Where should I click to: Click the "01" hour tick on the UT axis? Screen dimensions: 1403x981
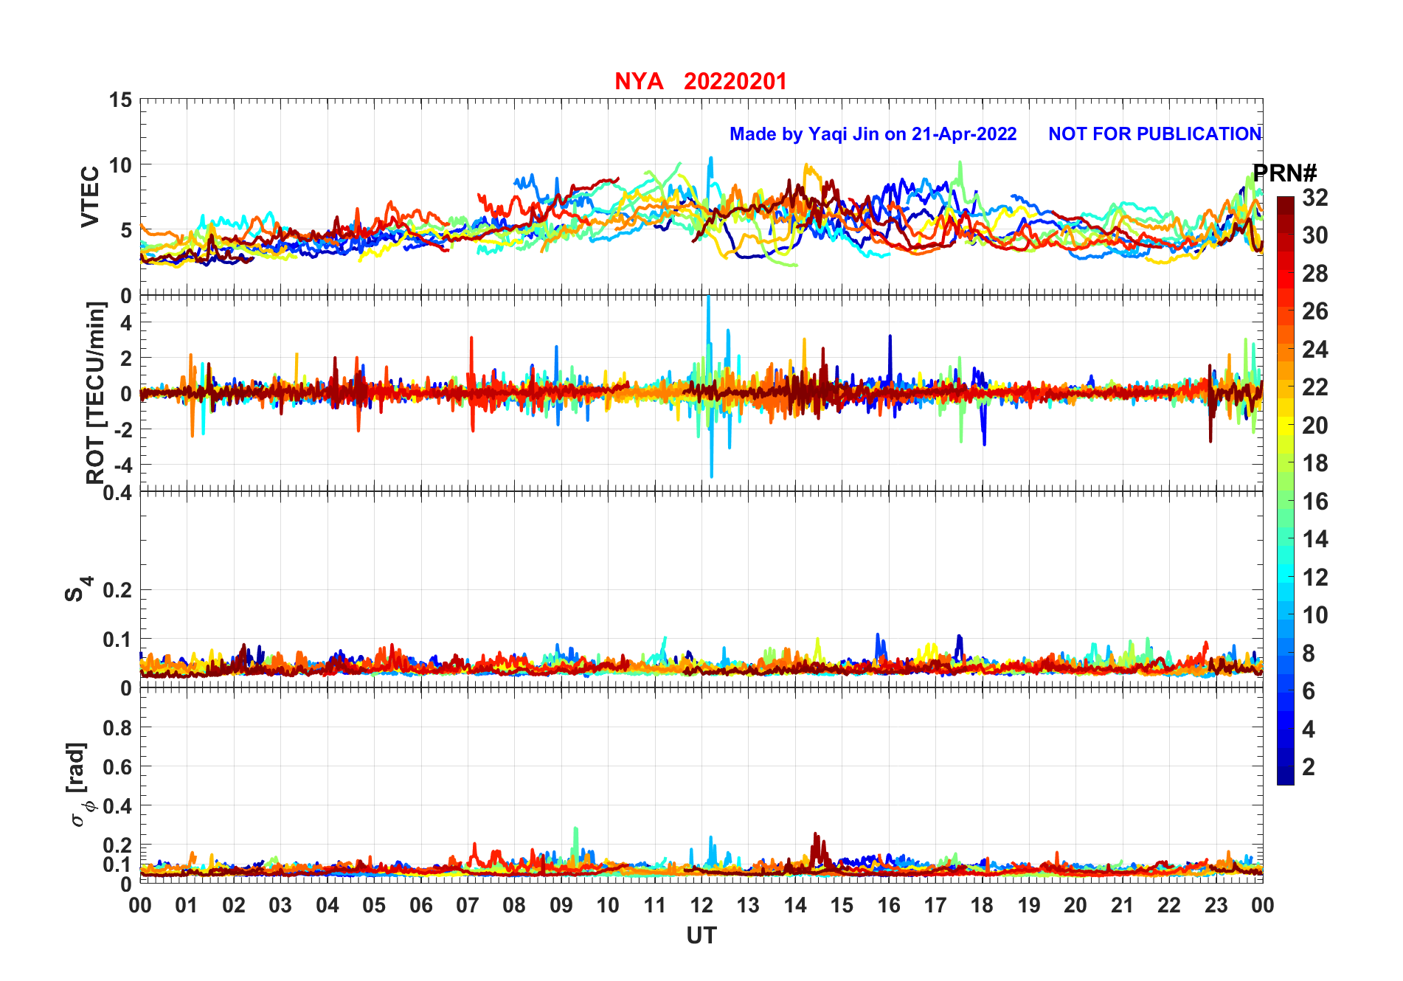pos(187,905)
